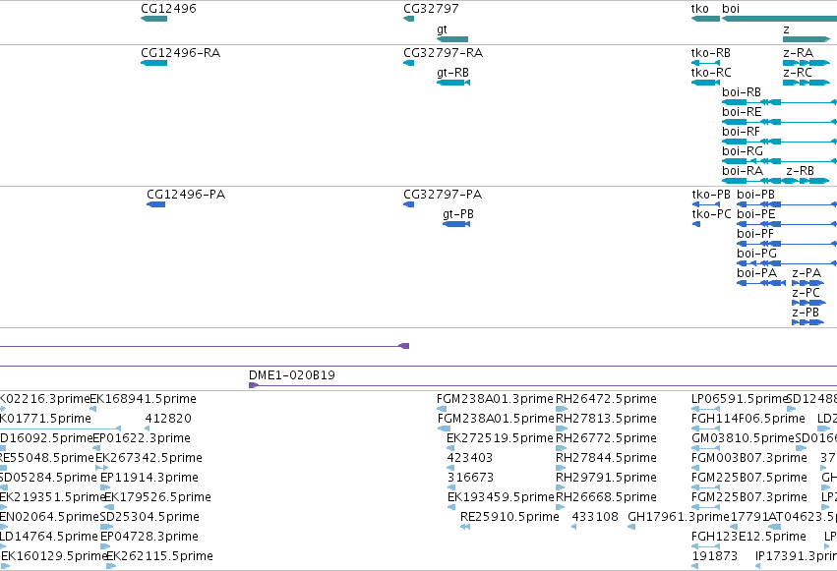
Task: Select protein boi-PG
Action: point(787,264)
